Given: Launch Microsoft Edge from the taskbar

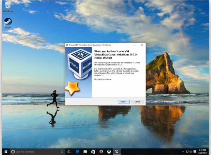Looking at the screenshot, I should click(x=77, y=151).
